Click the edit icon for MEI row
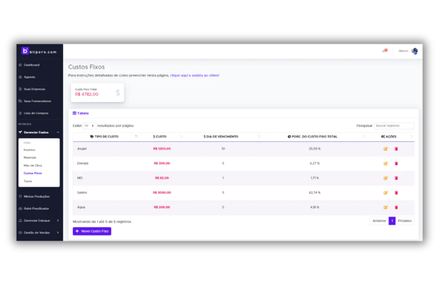Screen dimensions: 439x285 385,178
